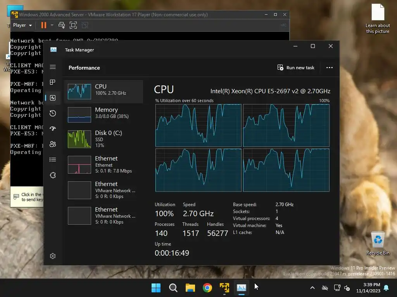This screenshot has width=397, height=297.
Task: Open File Explorer from the taskbar
Action: point(190,288)
